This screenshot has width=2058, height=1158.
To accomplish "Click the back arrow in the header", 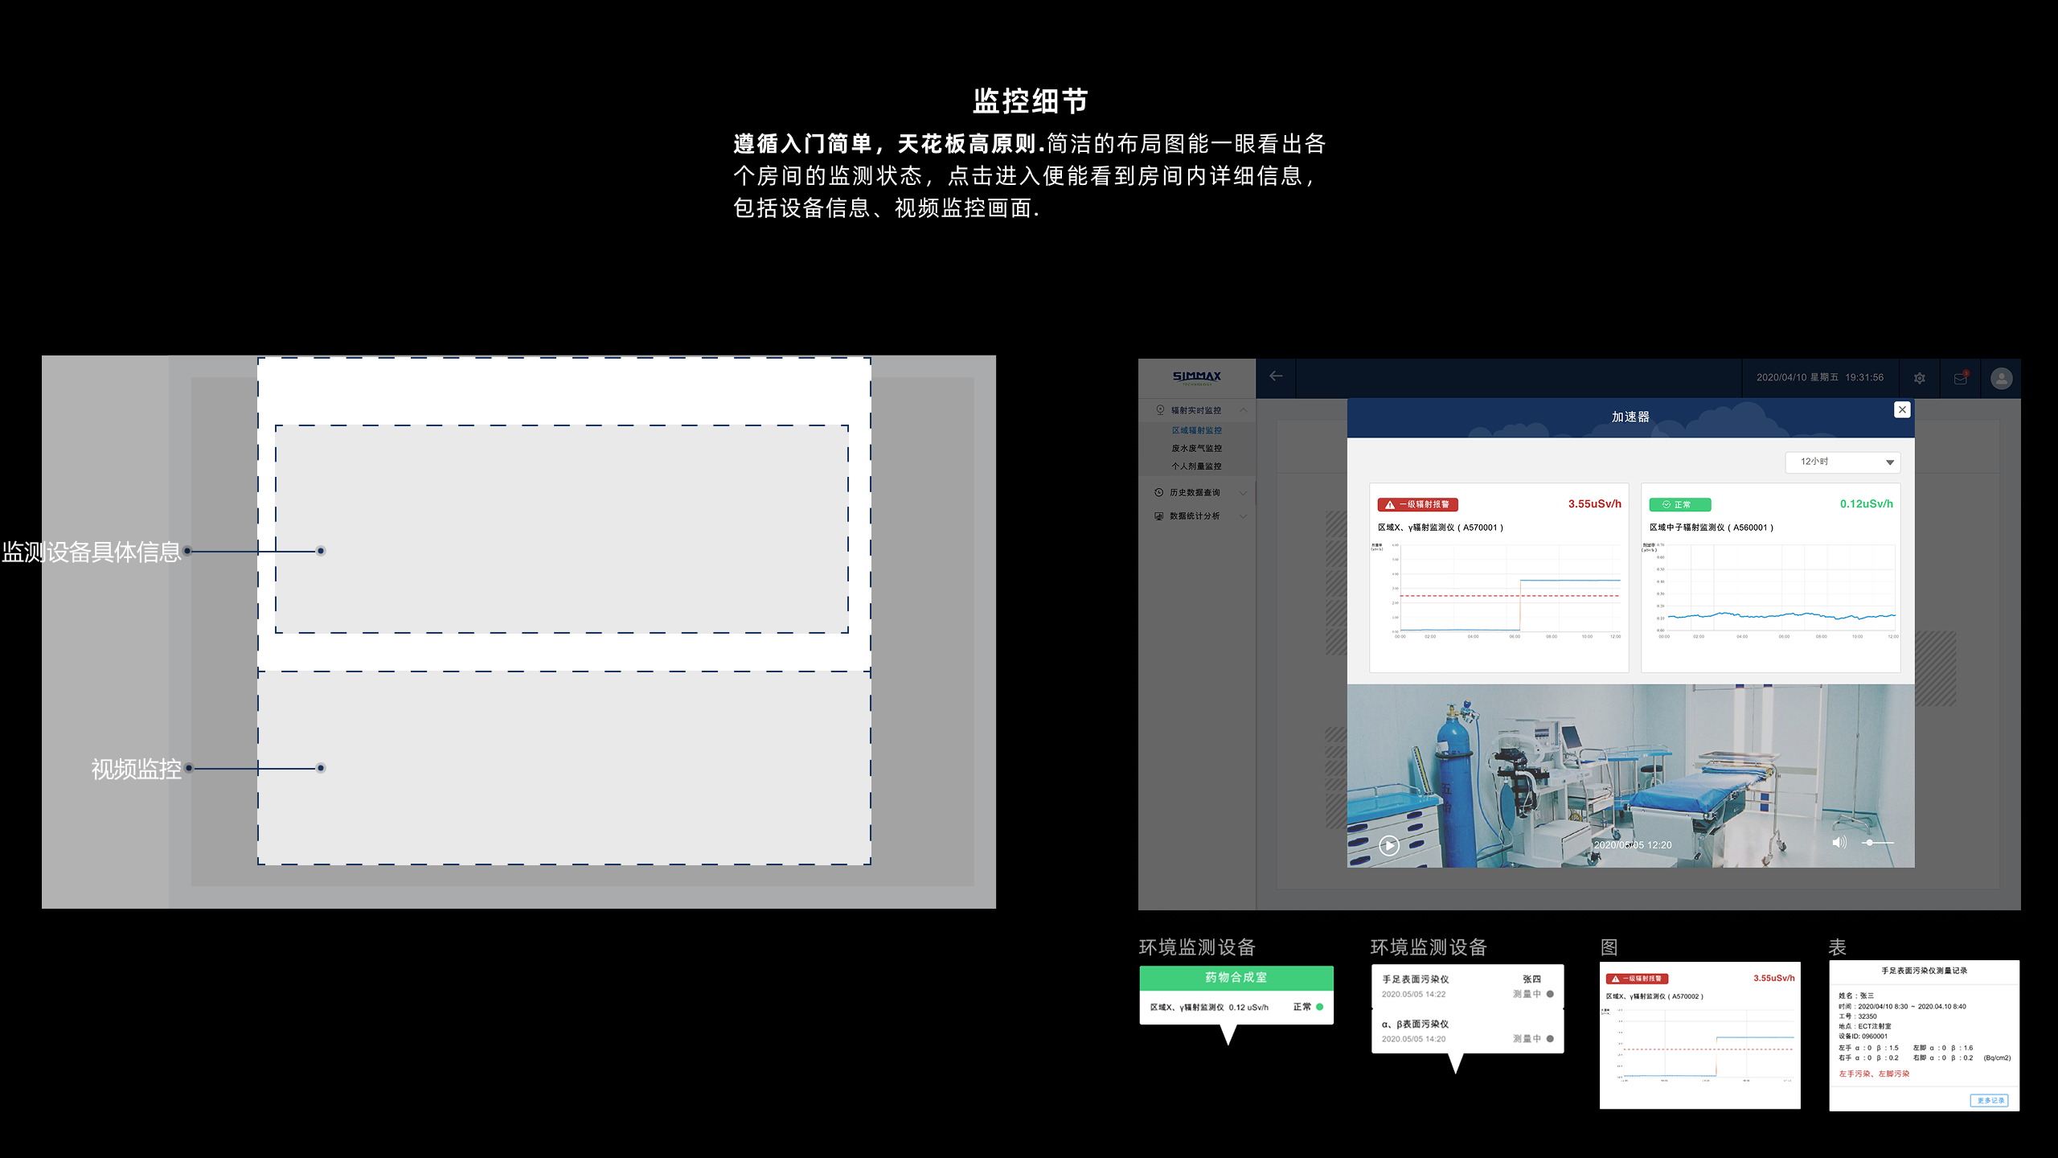I will pyautogui.click(x=1276, y=376).
